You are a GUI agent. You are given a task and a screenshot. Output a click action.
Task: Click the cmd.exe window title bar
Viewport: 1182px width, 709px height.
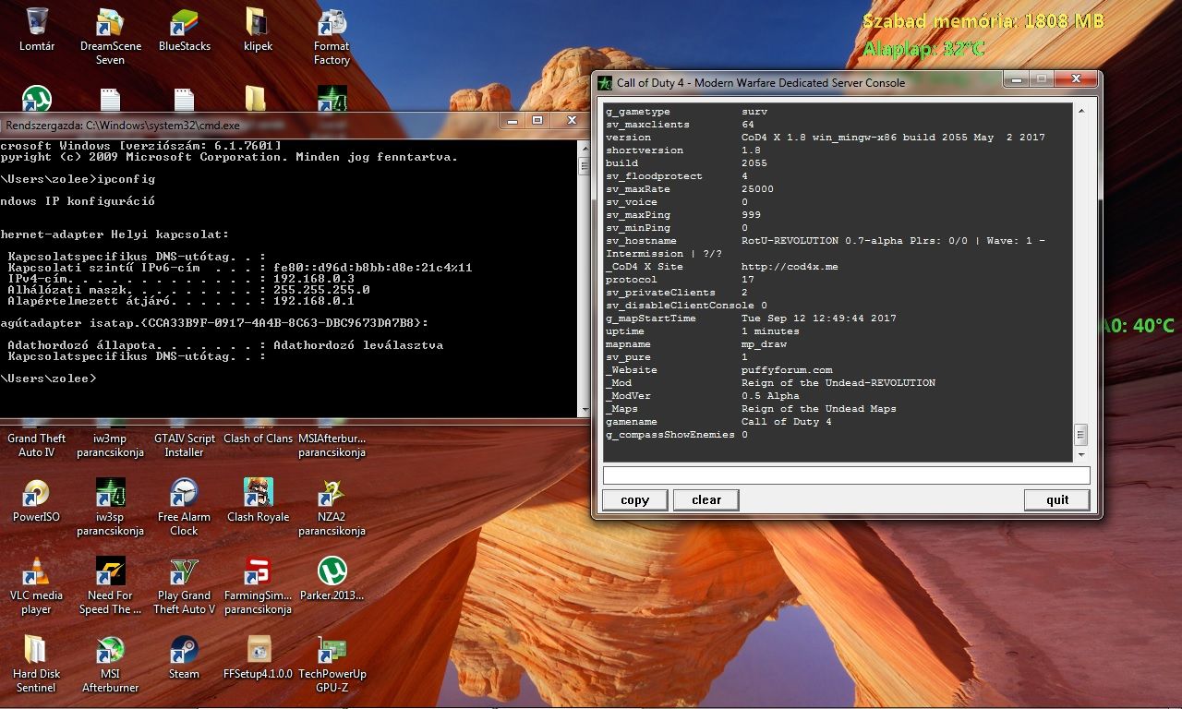(x=249, y=125)
